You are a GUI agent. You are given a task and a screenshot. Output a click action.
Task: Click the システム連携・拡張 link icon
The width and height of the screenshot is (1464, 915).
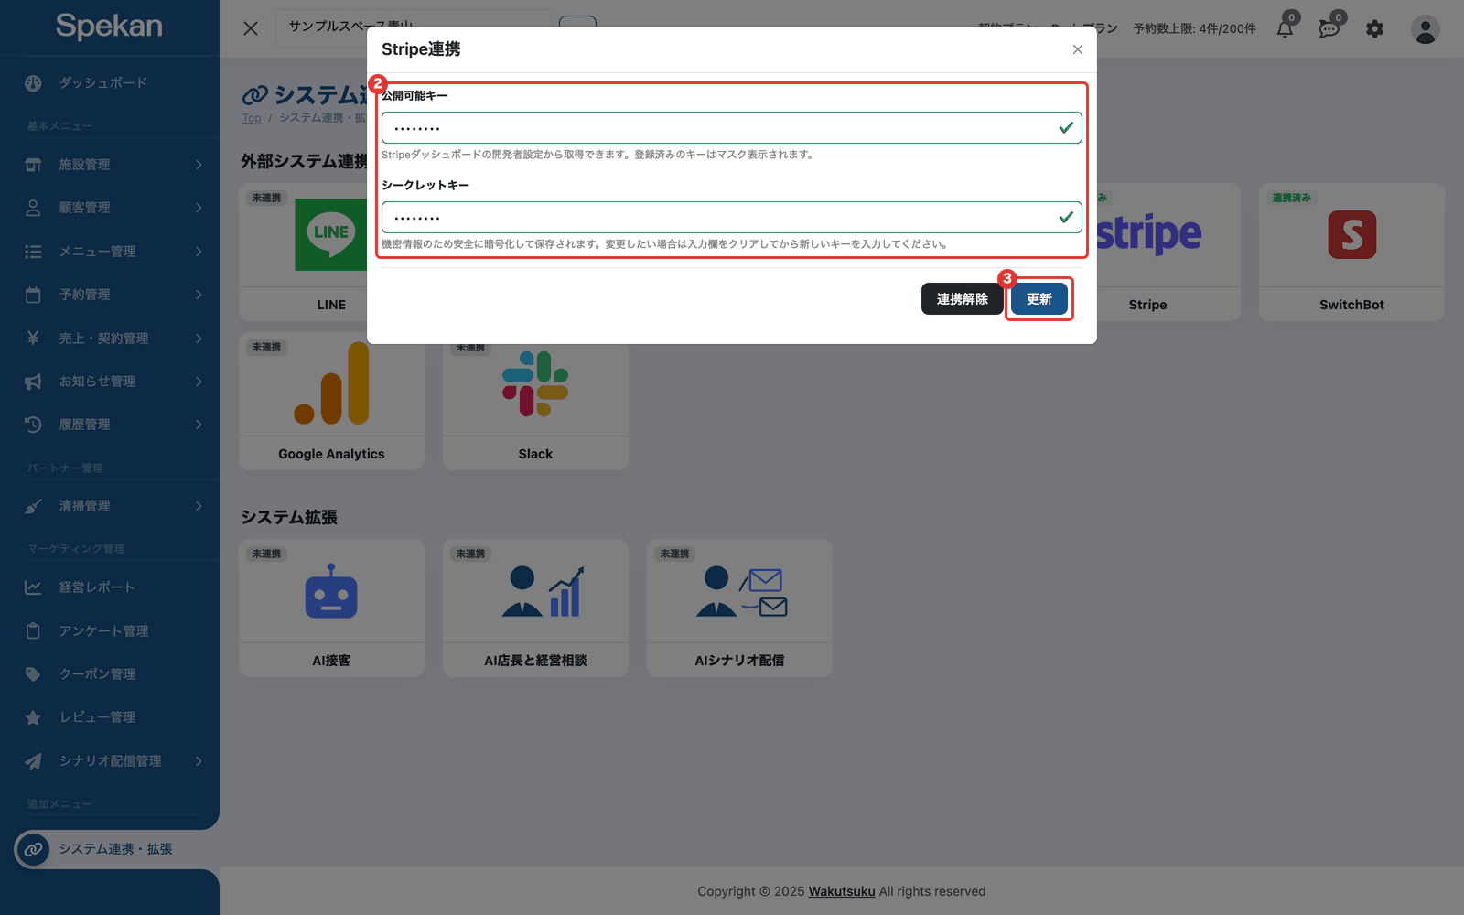click(33, 849)
